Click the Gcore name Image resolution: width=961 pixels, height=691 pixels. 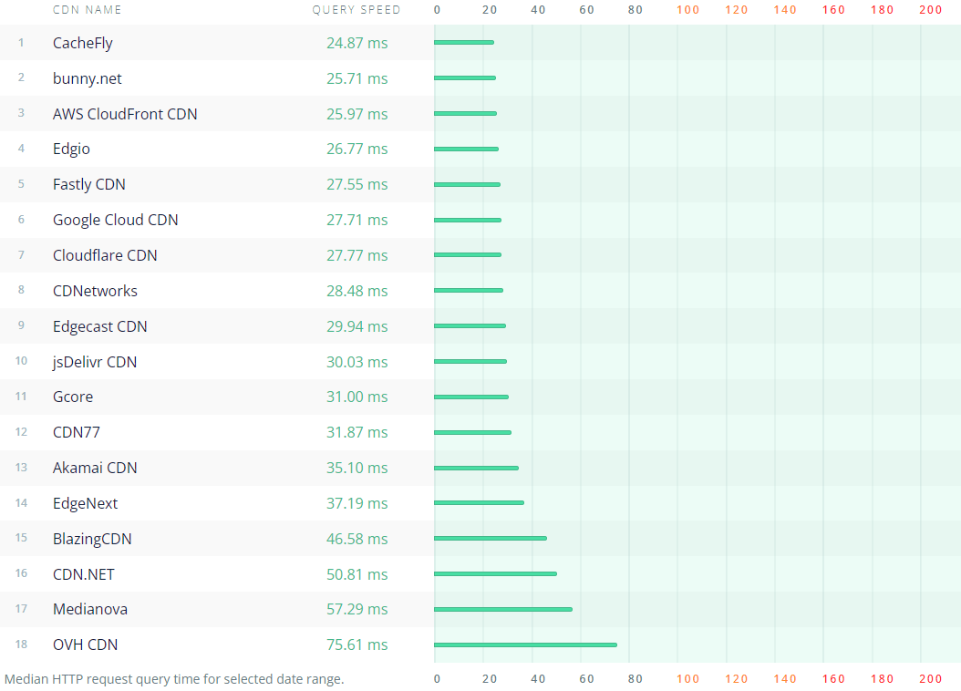point(73,397)
